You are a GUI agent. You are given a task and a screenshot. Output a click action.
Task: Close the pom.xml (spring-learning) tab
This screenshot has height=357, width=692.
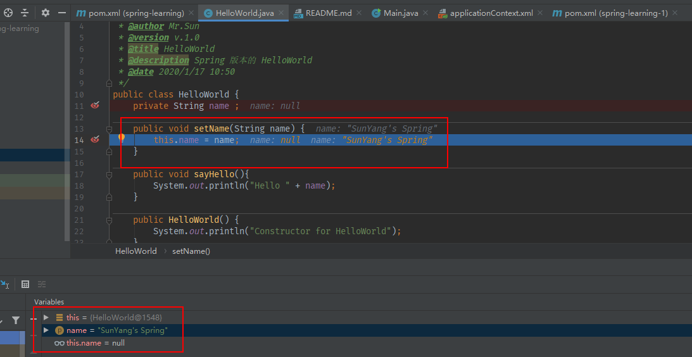191,13
